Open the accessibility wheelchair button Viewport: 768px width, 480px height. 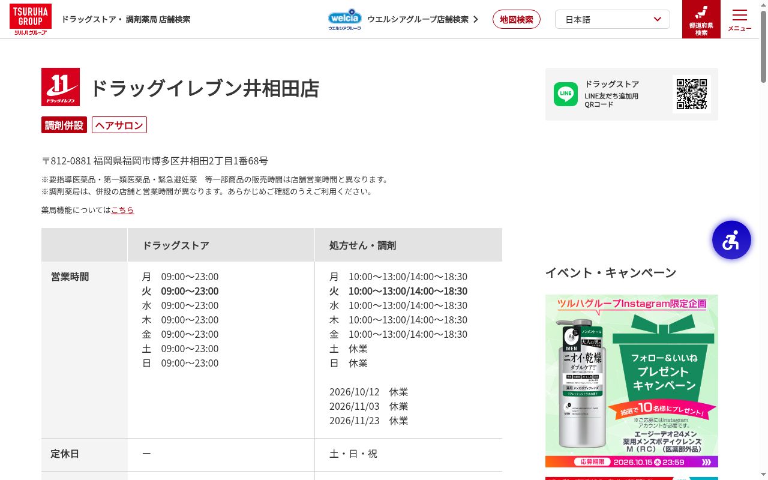click(731, 240)
